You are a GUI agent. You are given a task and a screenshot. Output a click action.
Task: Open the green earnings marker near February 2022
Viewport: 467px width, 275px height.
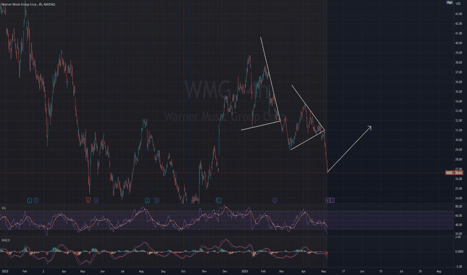click(x=30, y=200)
